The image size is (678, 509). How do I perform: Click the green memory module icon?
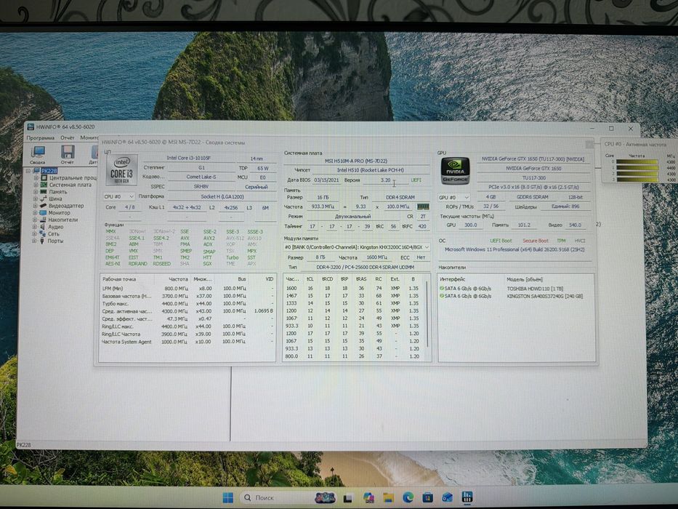pyautogui.click(x=422, y=207)
